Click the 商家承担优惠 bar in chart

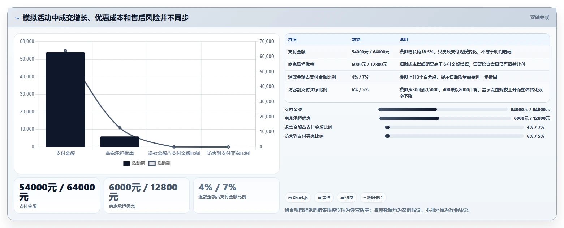point(120,141)
